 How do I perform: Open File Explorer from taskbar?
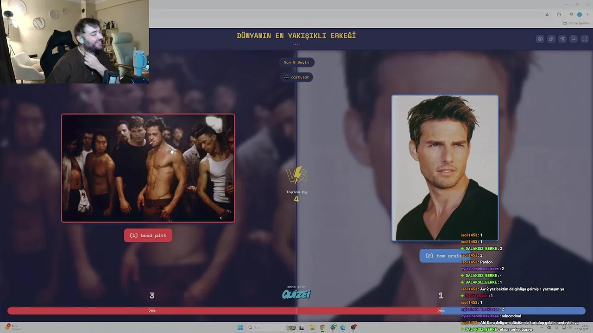[x=312, y=328]
